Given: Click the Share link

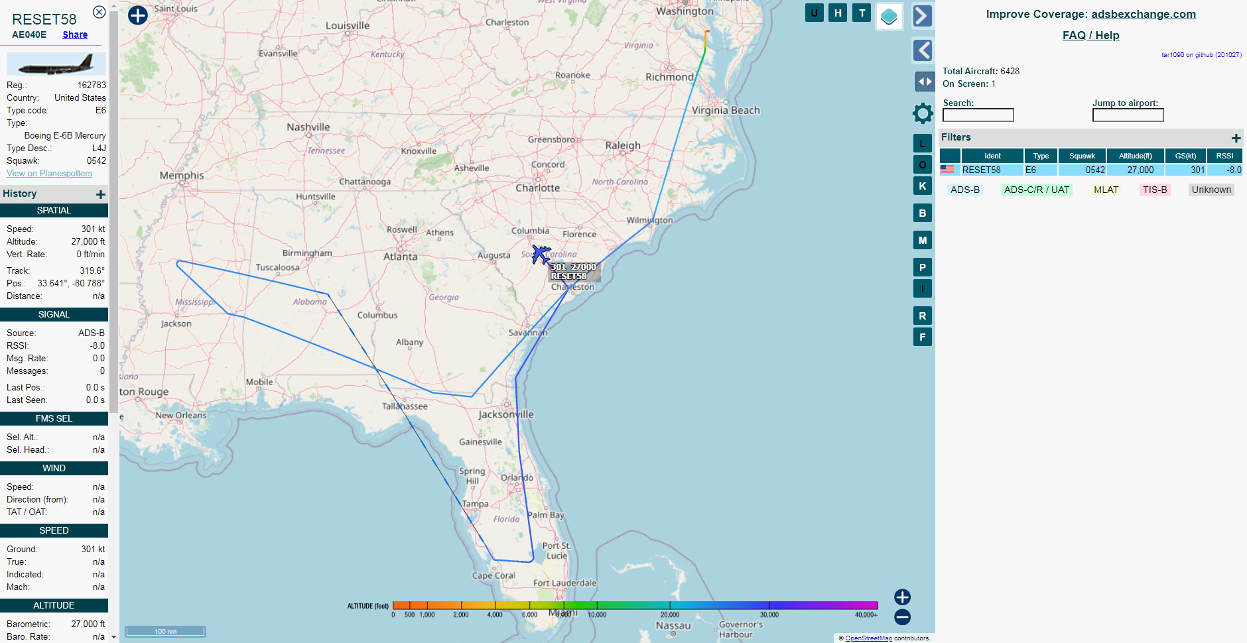Looking at the screenshot, I should click(75, 34).
